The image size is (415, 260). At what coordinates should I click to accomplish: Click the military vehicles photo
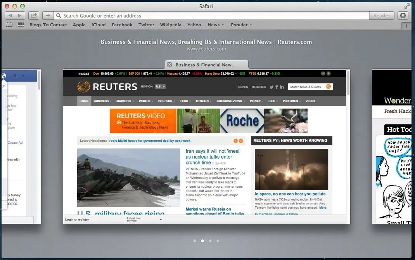pyautogui.click(x=129, y=178)
